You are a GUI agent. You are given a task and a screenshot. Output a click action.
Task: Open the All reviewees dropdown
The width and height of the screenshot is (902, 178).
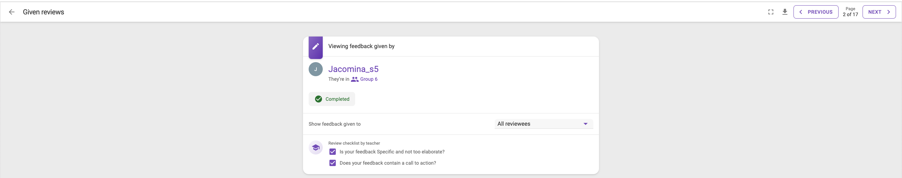[544, 124]
